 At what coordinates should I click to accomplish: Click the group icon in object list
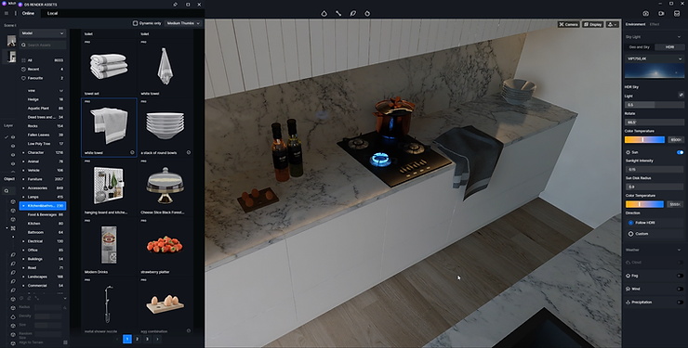(13, 228)
